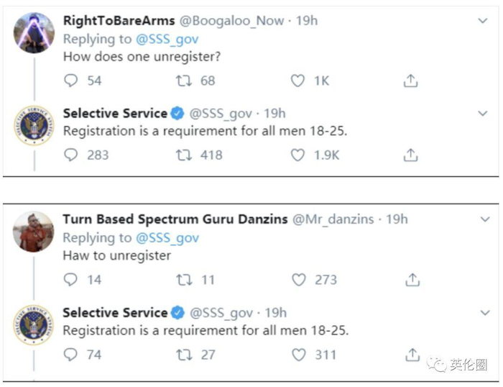
Task: Reply to Selective Service tweet with 283 replies
Action: (x=70, y=155)
